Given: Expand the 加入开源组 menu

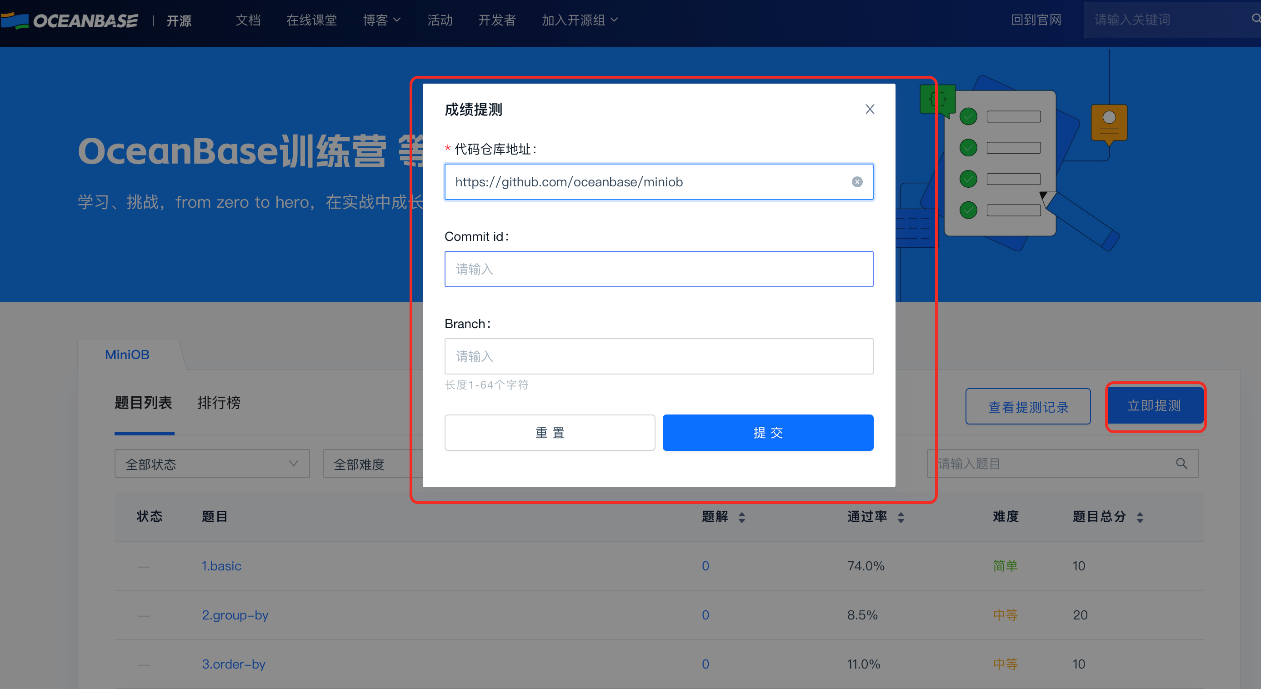Looking at the screenshot, I should 580,20.
